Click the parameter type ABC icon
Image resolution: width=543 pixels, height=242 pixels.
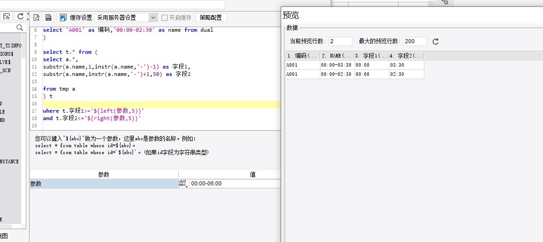tap(183, 184)
